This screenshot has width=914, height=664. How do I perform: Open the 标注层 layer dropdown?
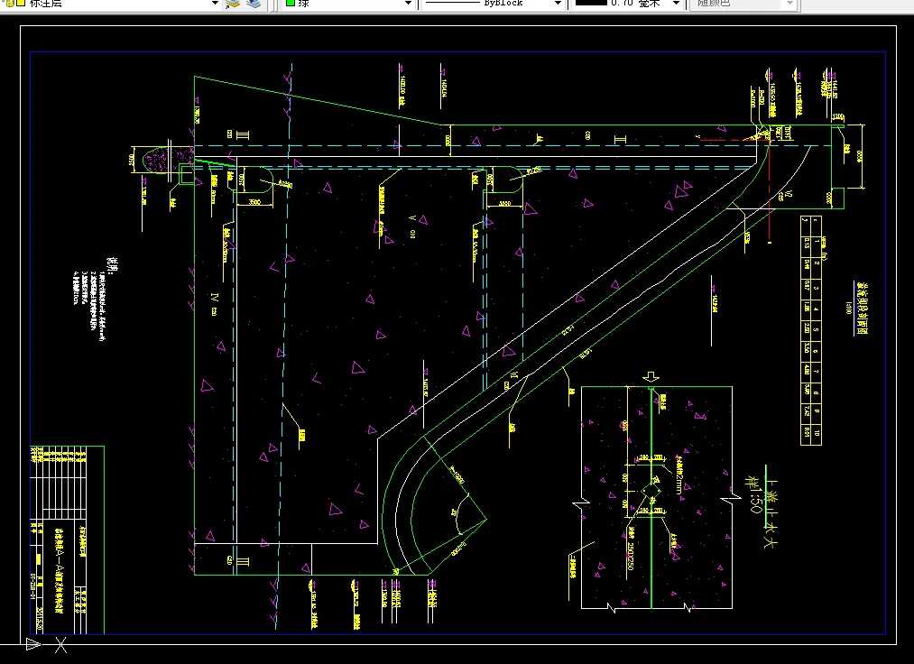(x=215, y=4)
